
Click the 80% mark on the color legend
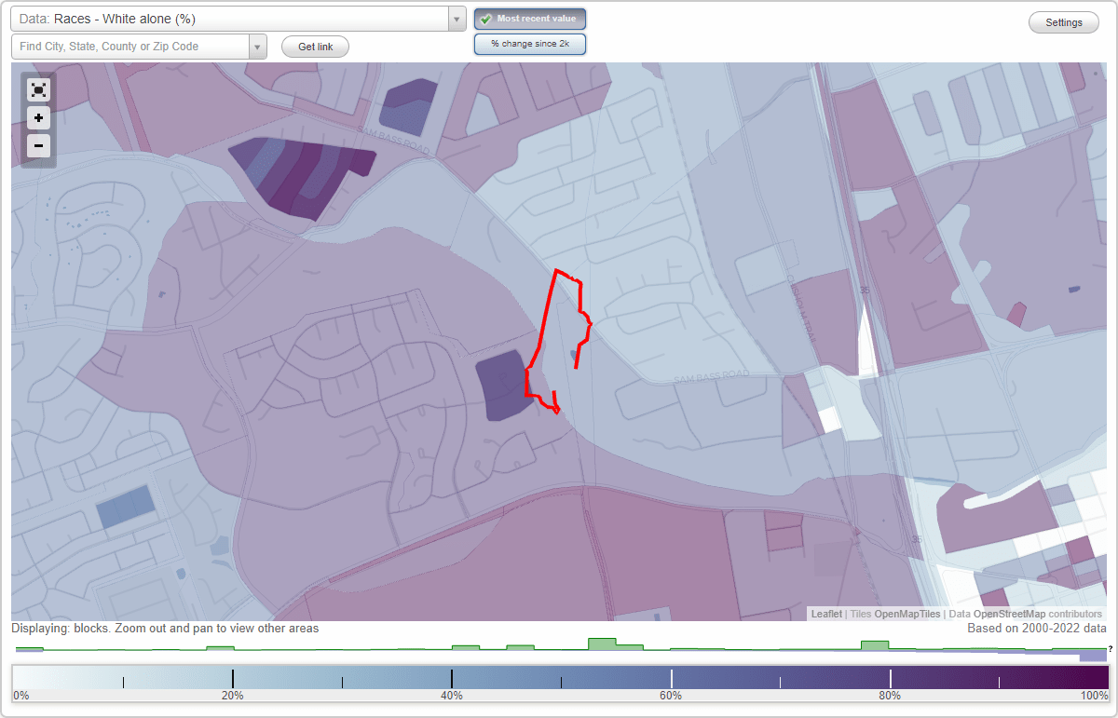coord(891,678)
